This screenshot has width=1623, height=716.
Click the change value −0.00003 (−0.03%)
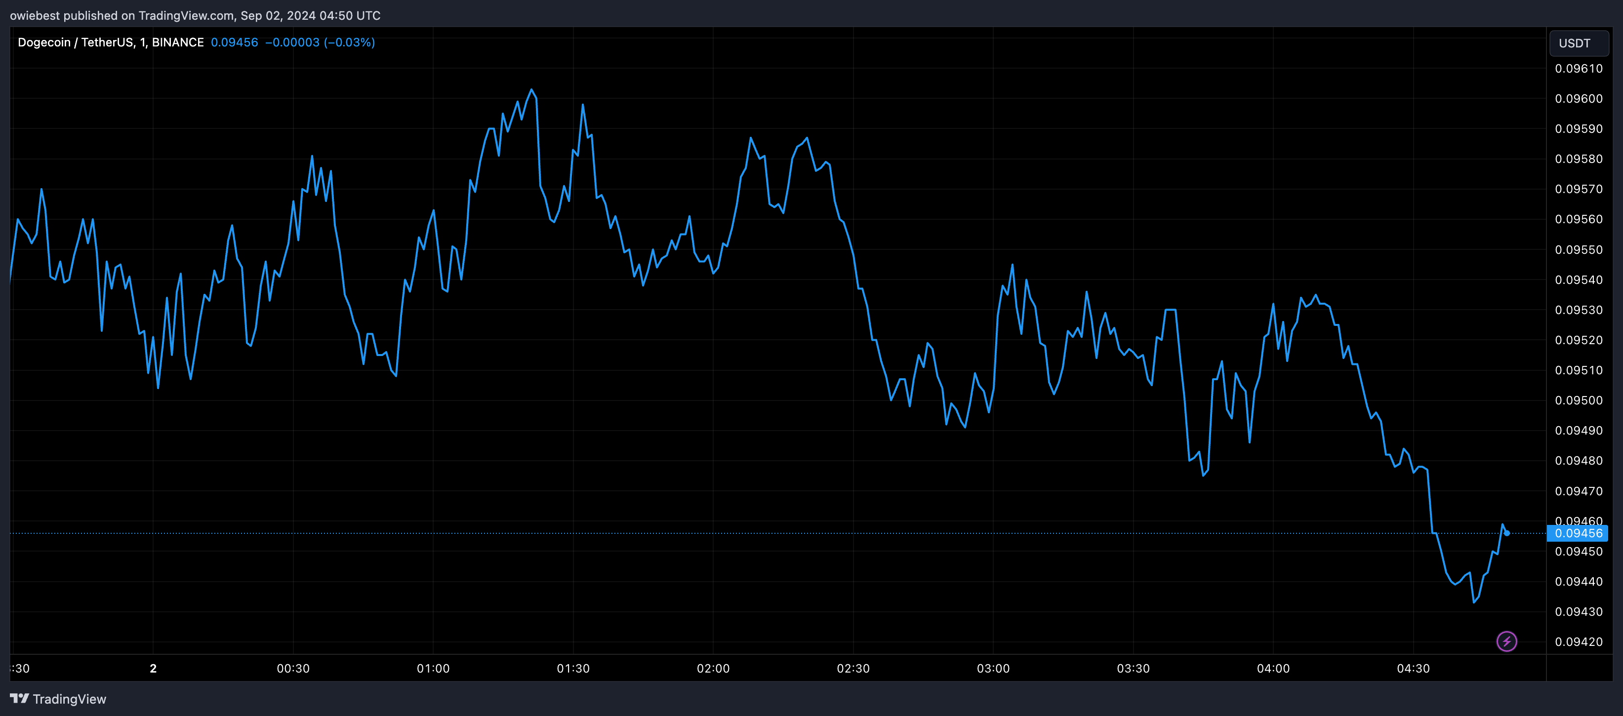pyautogui.click(x=320, y=42)
